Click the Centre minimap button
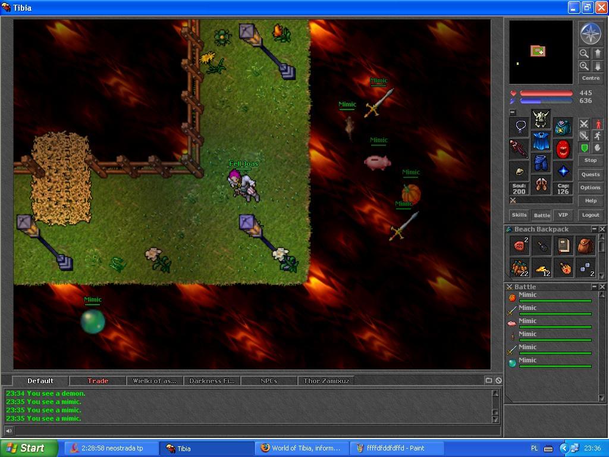This screenshot has height=457, width=609. click(591, 78)
